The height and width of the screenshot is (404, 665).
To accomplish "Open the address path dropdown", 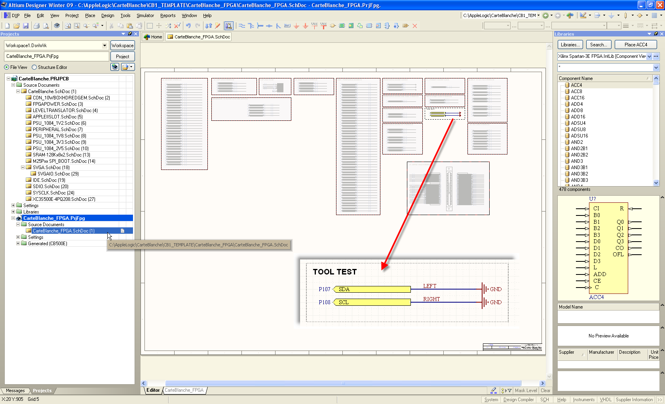I will tap(538, 15).
